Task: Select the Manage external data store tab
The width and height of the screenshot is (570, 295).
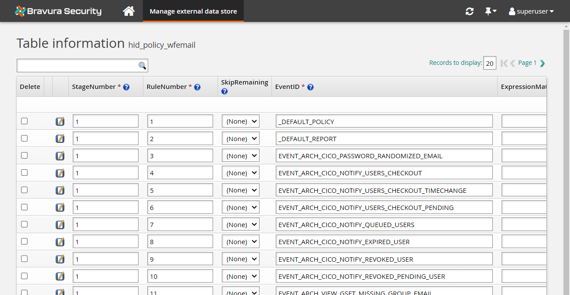Action: pyautogui.click(x=193, y=11)
